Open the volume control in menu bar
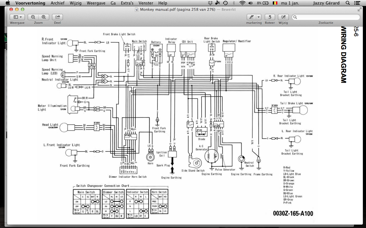366x228 pixels. pyautogui.click(x=250, y=3)
